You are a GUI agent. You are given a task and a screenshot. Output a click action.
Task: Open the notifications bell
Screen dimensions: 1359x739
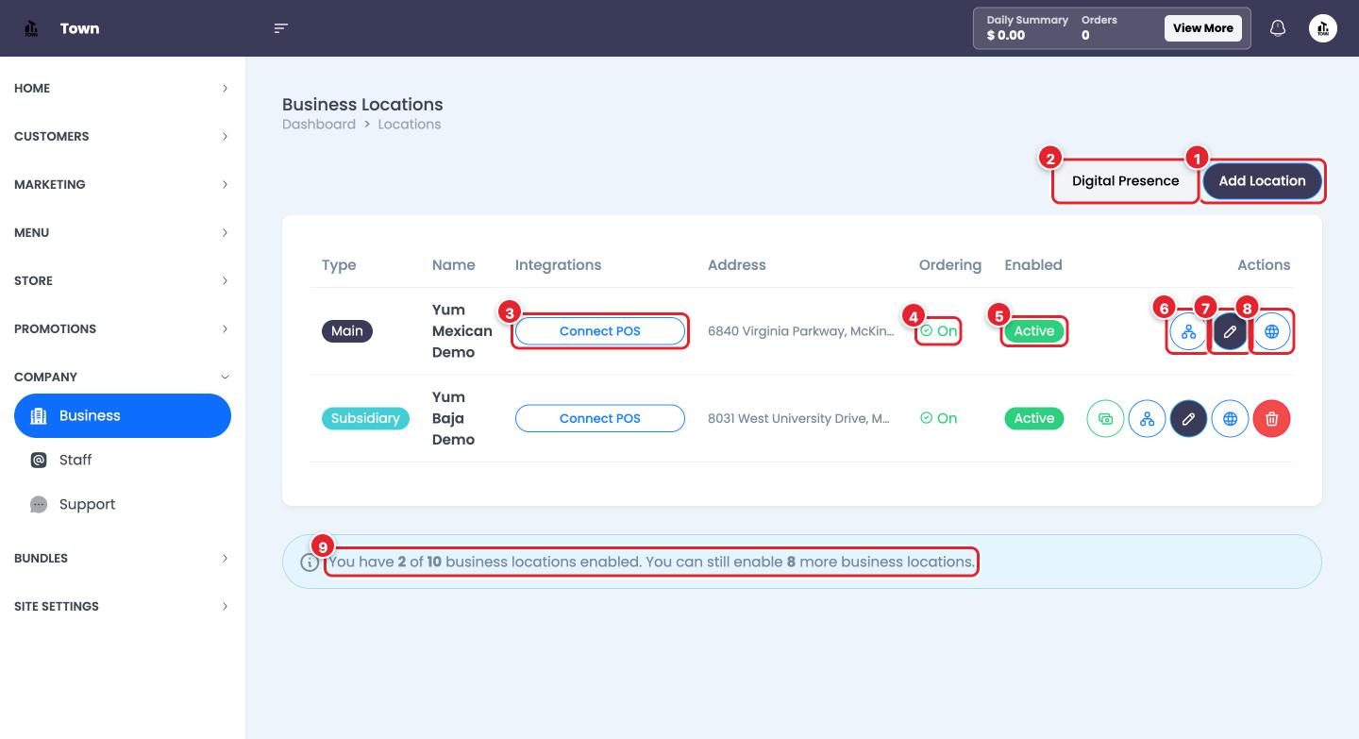coord(1278,28)
